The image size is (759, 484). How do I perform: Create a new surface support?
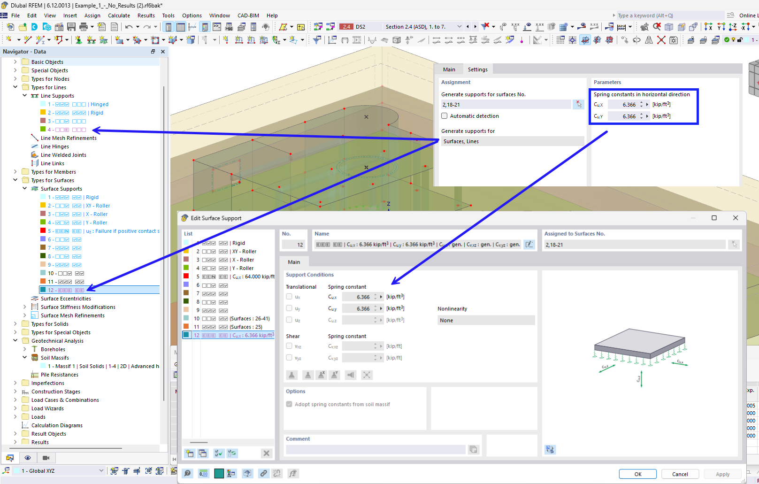point(189,453)
